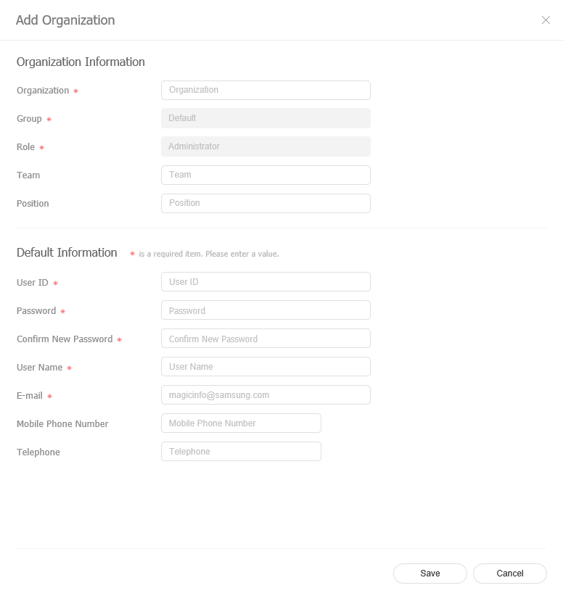Click the Password input field

tap(265, 310)
